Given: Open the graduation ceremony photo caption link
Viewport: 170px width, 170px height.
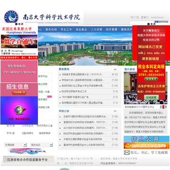Looking at the screenshot, I should coord(139,107).
